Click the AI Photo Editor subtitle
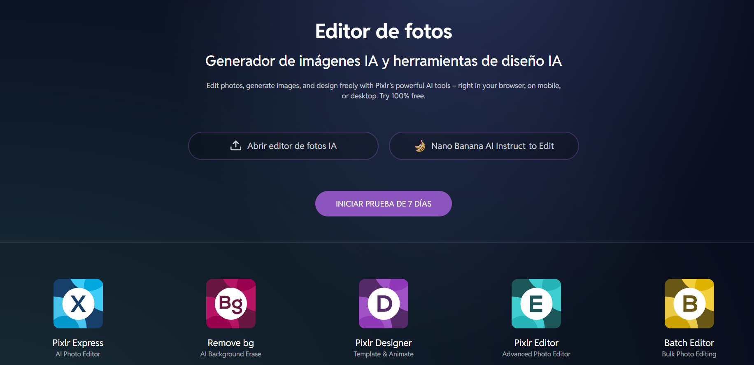The image size is (754, 365). click(x=78, y=354)
